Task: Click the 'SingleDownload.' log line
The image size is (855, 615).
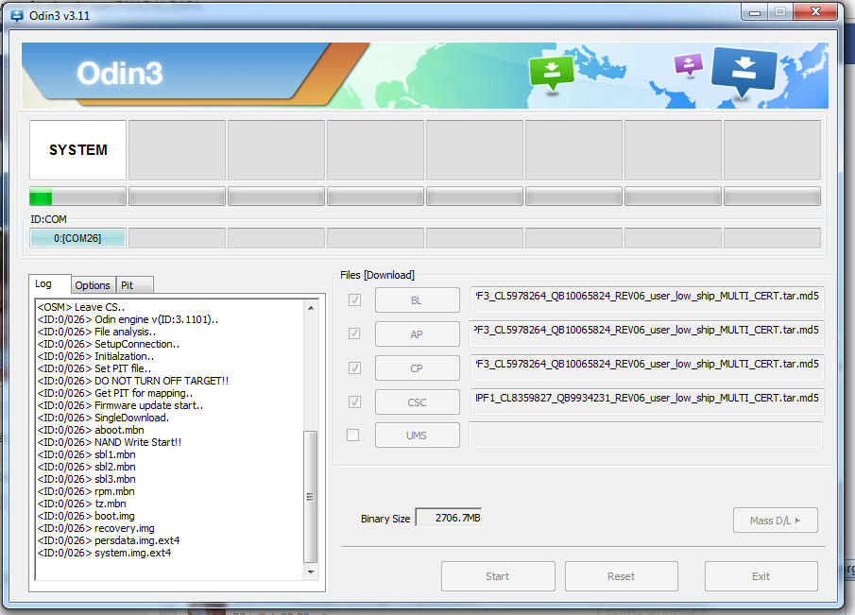Action: click(103, 418)
